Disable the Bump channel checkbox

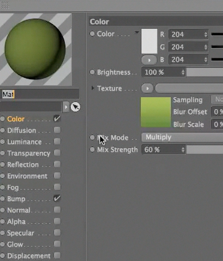pyautogui.click(x=57, y=199)
